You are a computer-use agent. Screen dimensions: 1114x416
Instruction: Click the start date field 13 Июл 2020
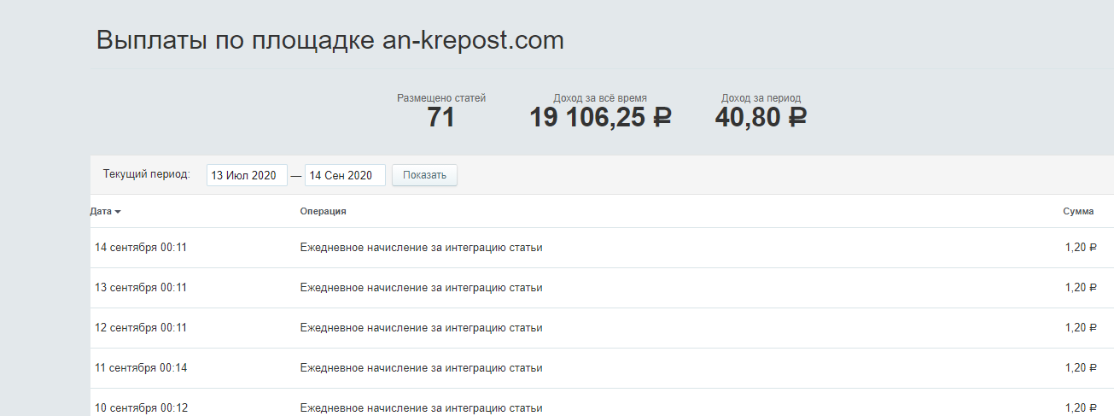point(246,175)
